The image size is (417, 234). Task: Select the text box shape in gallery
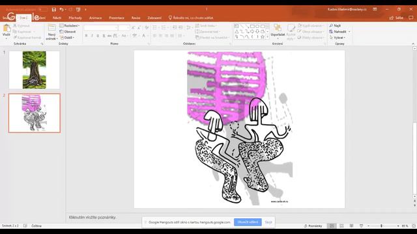pyautogui.click(x=237, y=26)
